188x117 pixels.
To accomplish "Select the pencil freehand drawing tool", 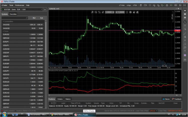I will (185, 37).
